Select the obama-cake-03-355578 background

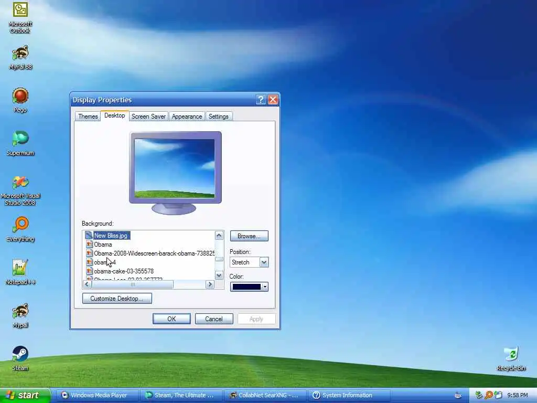point(123,271)
